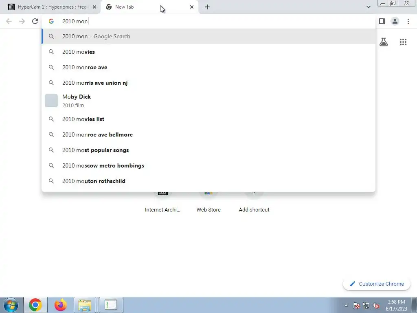Pick '2010 most popular songs' suggestion
The image size is (417, 313).
(x=208, y=150)
